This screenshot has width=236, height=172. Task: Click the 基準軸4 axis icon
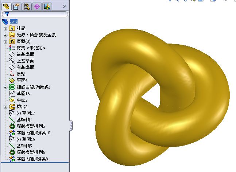[x=12, y=120]
